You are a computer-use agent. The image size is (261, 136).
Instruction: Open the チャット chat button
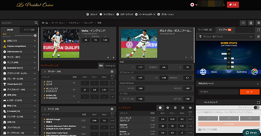click(x=251, y=133)
